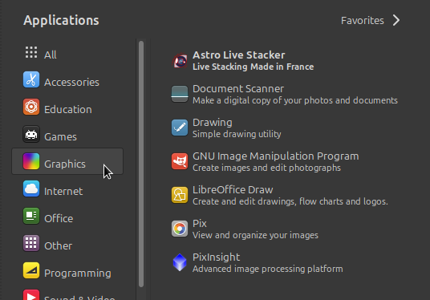Select the Games category label
The height and width of the screenshot is (300, 430).
(x=60, y=137)
